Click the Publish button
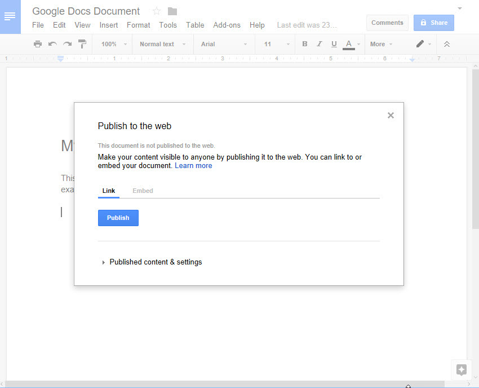 point(118,218)
